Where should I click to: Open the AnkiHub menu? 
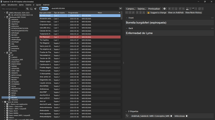click(x=46, y=5)
